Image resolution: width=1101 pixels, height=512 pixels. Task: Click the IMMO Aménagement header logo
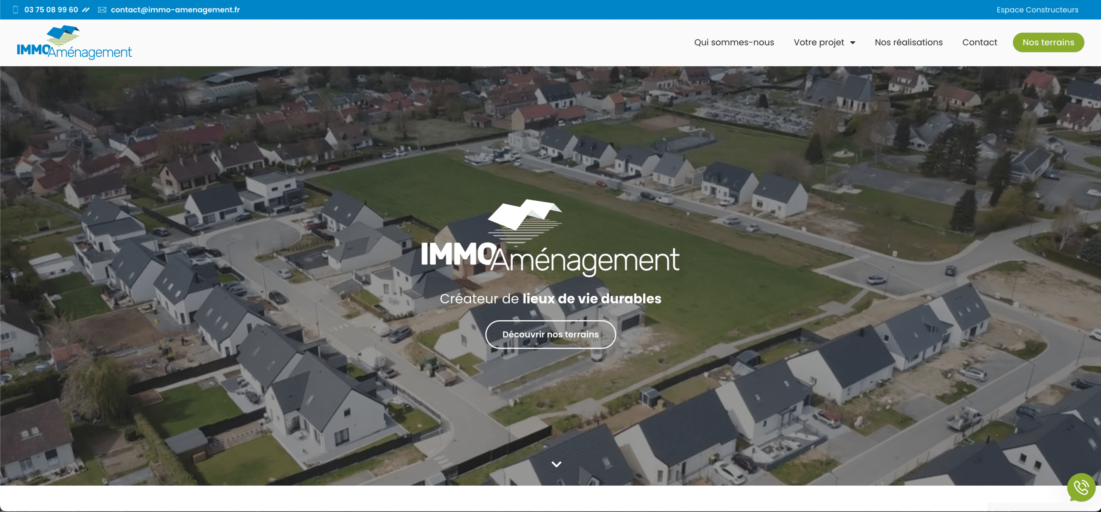pos(74,42)
